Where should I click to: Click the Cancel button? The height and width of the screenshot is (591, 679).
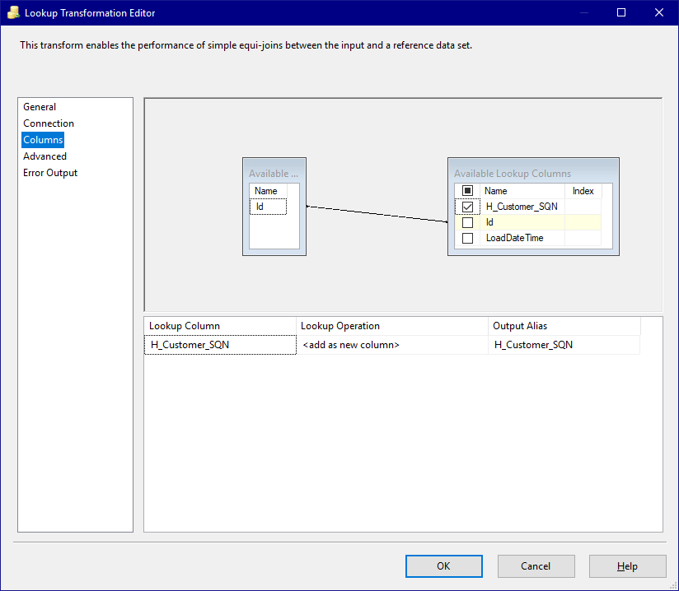click(x=536, y=566)
